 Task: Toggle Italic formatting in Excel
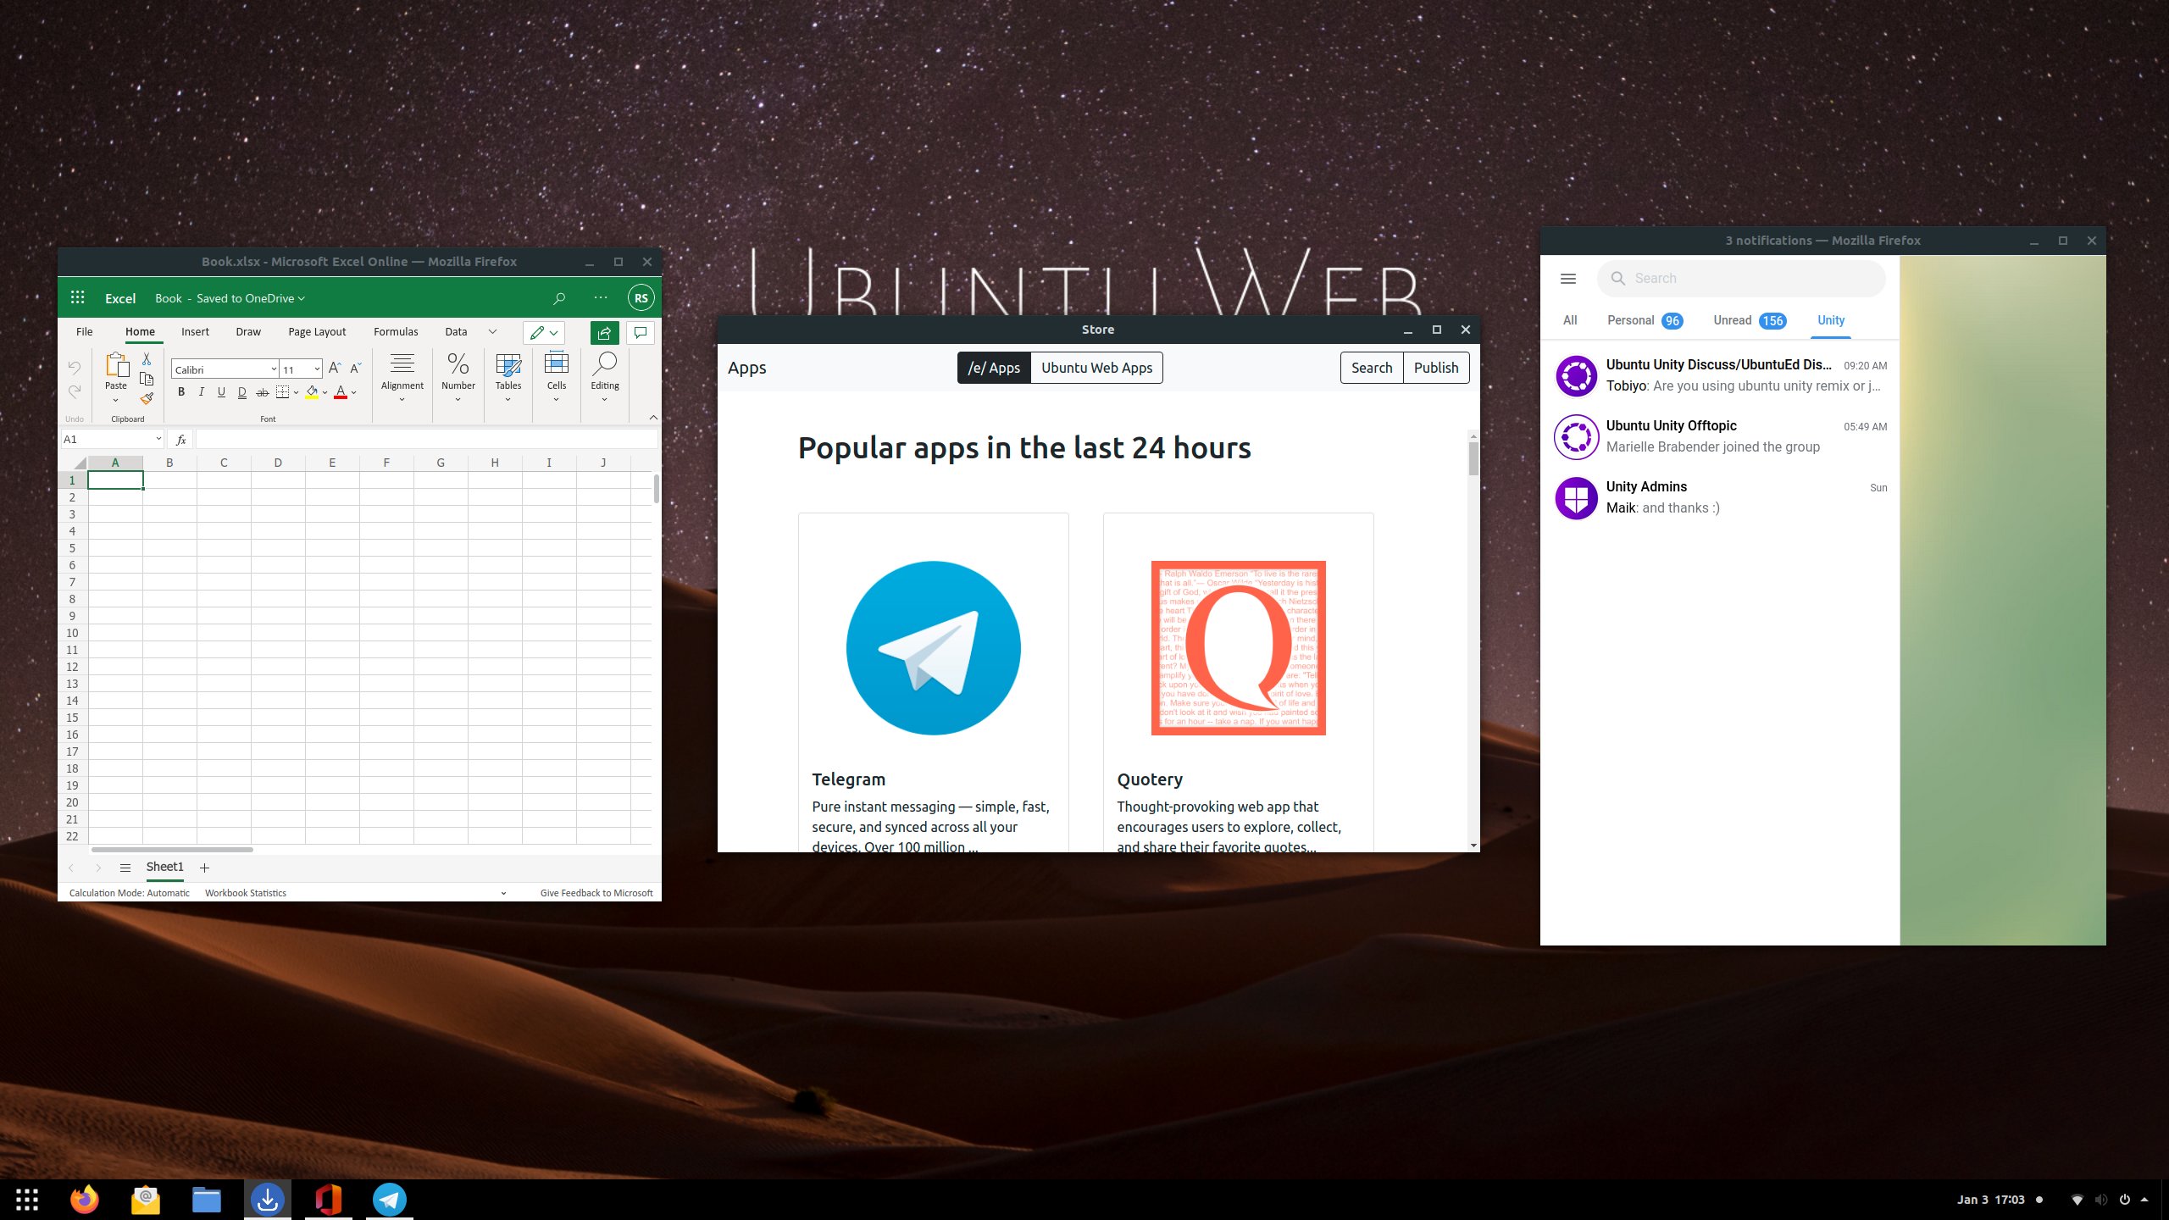click(x=202, y=392)
